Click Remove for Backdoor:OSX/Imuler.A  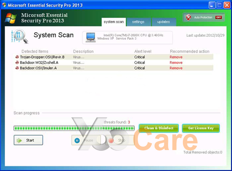(x=176, y=68)
